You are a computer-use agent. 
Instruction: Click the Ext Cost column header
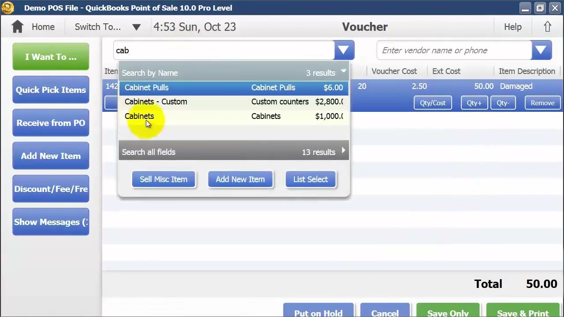click(446, 71)
